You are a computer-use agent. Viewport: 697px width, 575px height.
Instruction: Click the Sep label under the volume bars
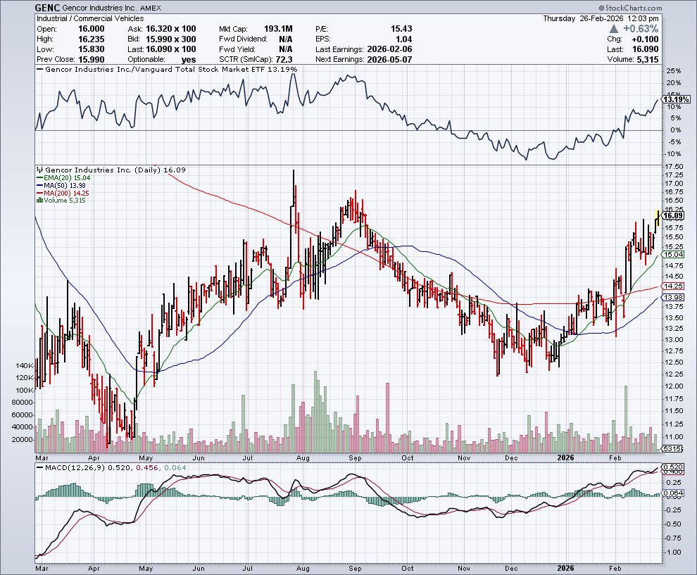click(x=355, y=457)
